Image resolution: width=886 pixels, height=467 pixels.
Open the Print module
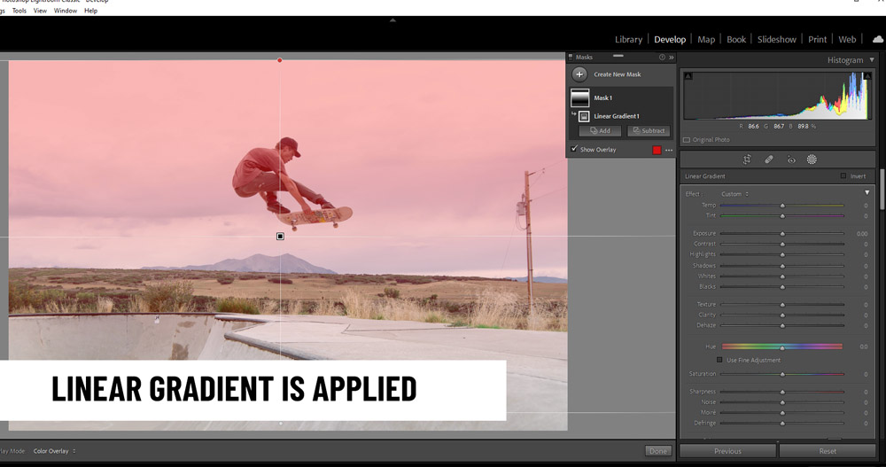pos(817,39)
